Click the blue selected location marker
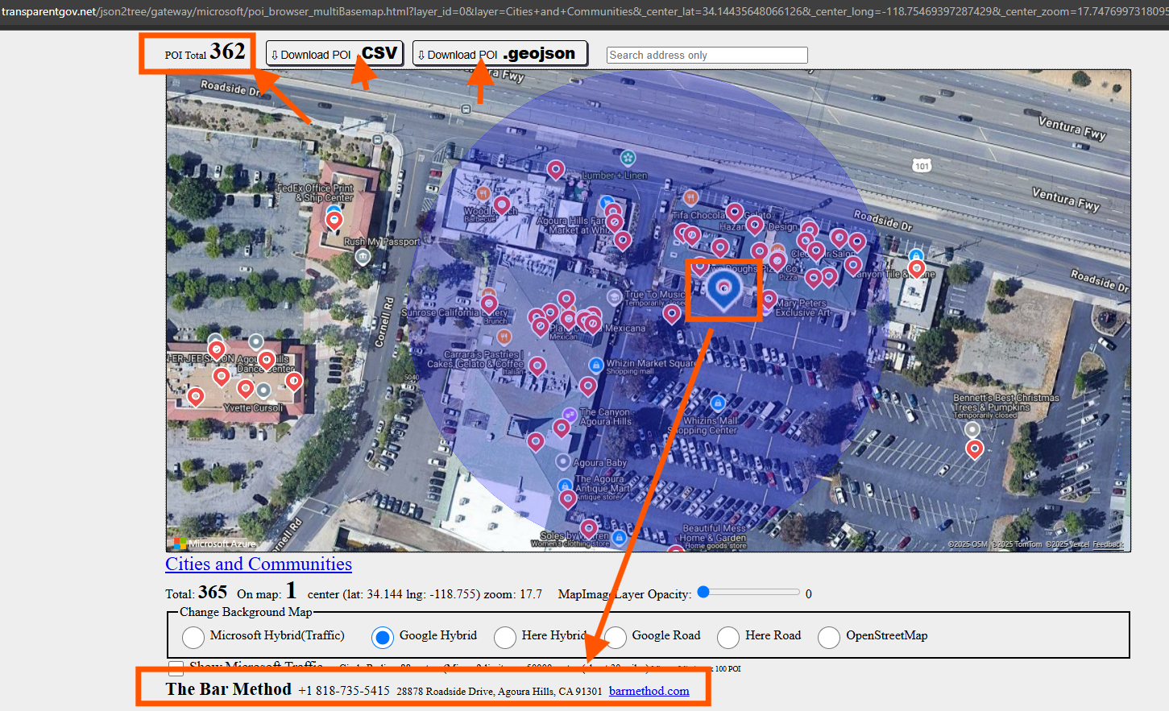Screen dimensions: 1169x711 coord(723,290)
